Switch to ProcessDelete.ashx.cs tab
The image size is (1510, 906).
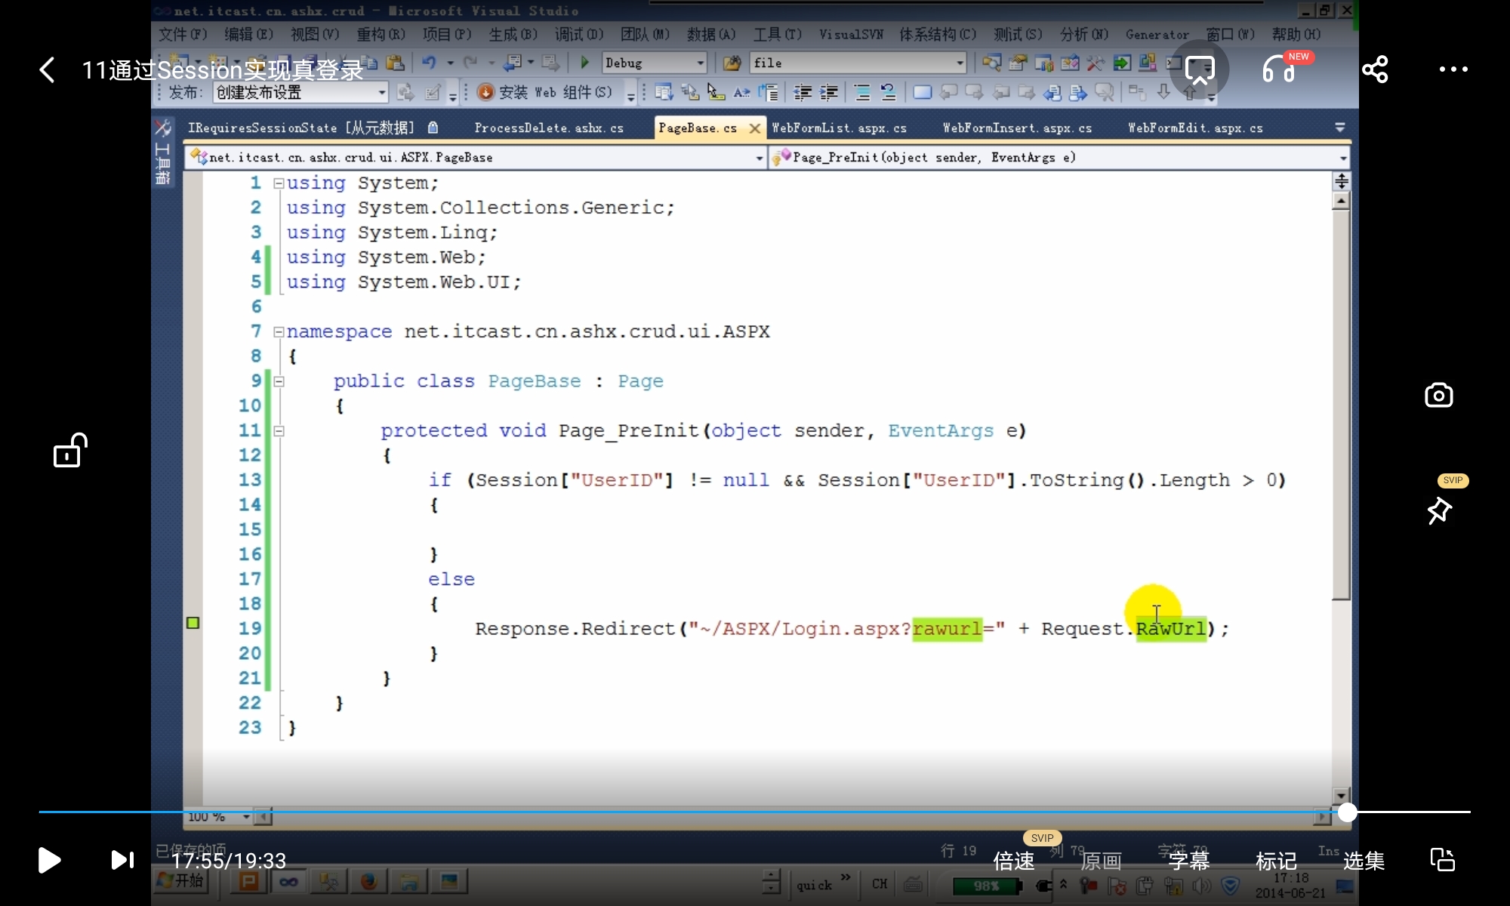[549, 128]
